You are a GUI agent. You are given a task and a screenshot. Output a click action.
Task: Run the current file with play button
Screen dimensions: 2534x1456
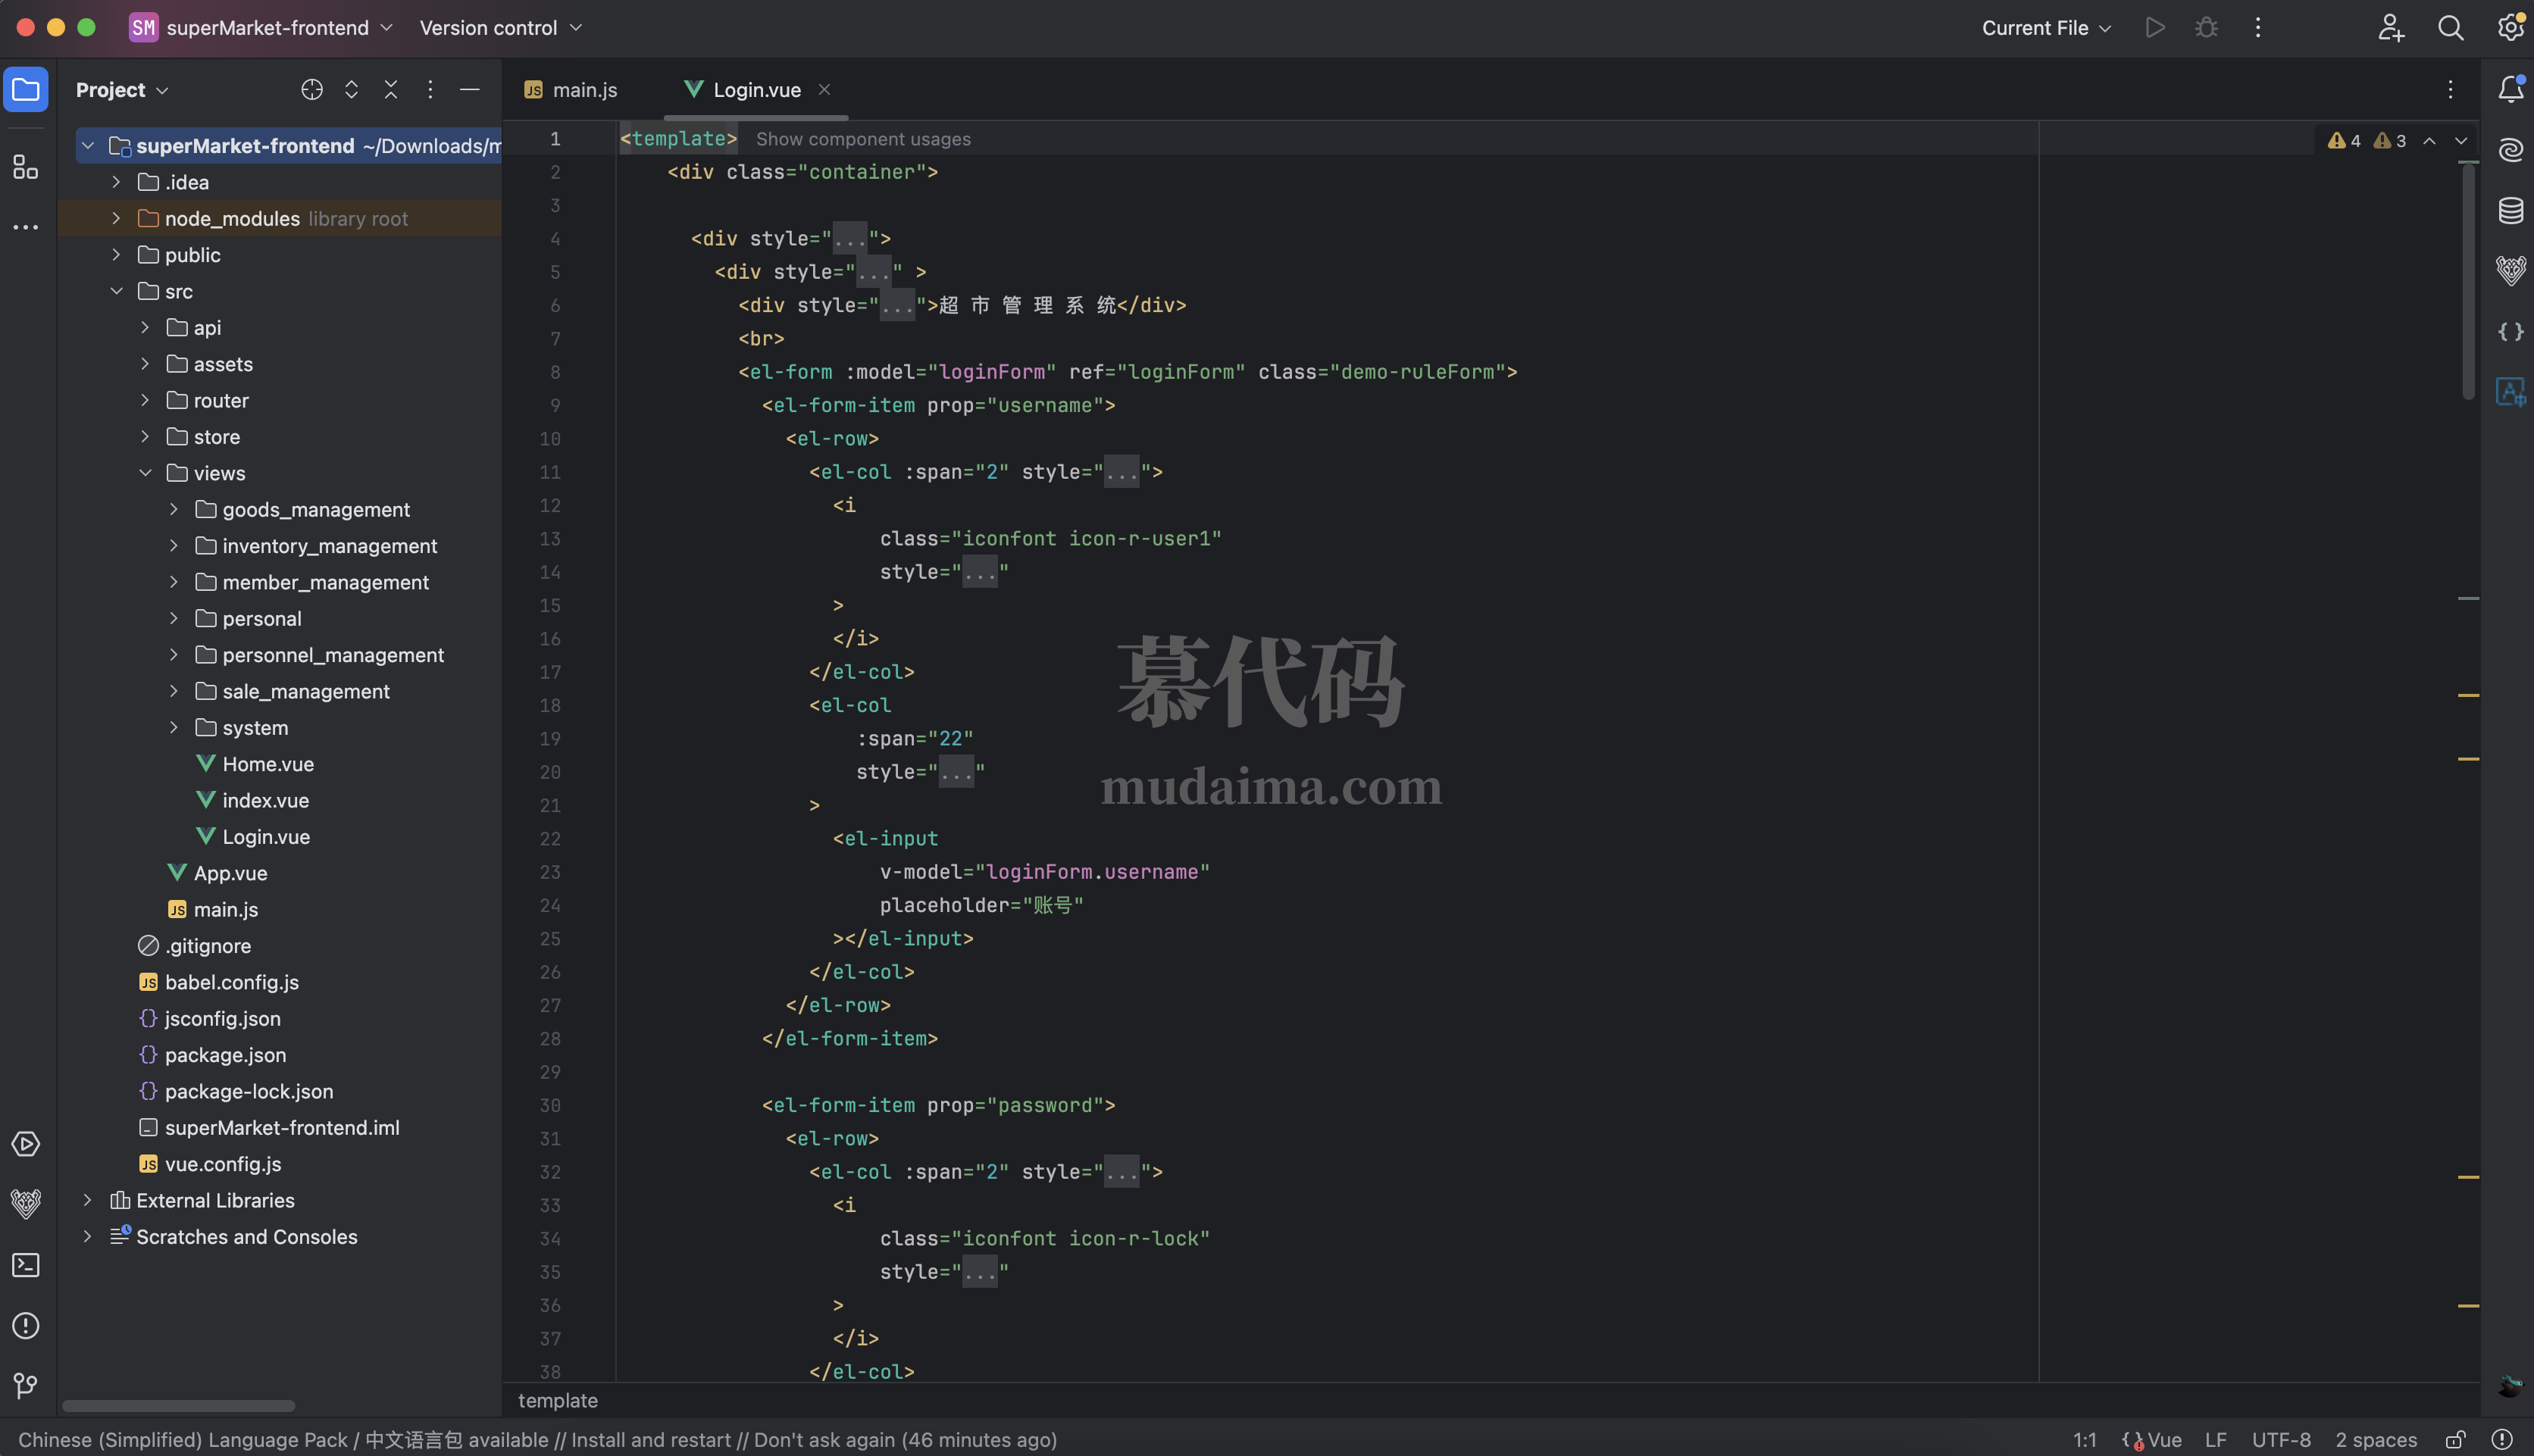(x=2155, y=27)
